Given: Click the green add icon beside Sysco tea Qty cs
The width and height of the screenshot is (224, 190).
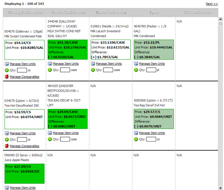Looking at the screenshot, I should [136, 139].
